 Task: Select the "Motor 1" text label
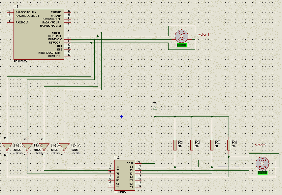click(x=203, y=34)
